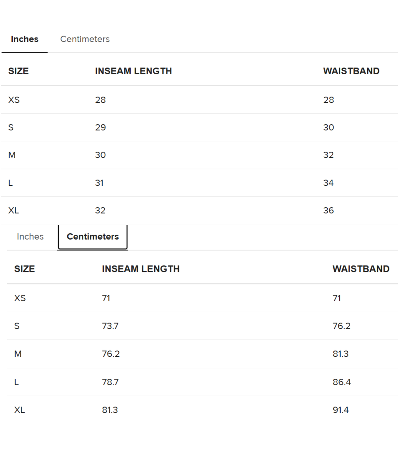Select the XS row in inches table
398x455 pixels.
[200, 100]
